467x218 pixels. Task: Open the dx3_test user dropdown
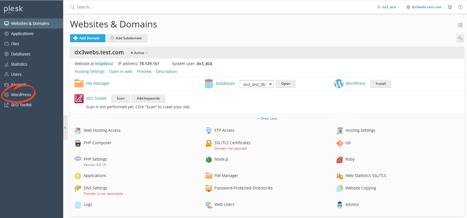(x=388, y=7)
